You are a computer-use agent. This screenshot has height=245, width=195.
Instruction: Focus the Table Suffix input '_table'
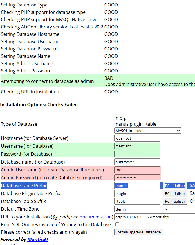click(137, 201)
